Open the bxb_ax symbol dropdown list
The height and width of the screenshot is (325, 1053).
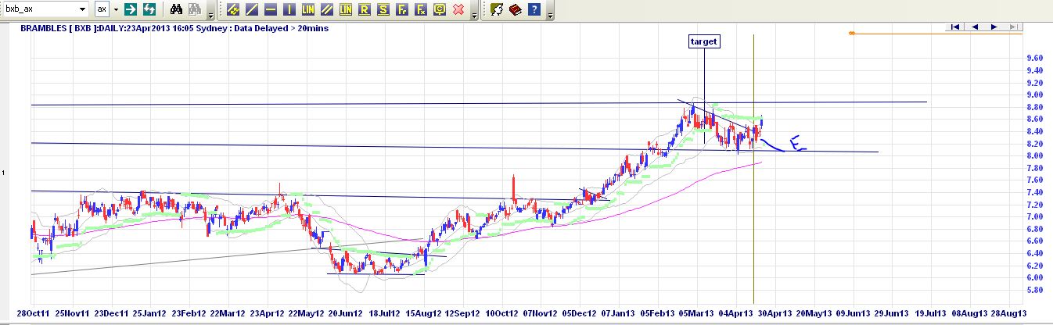(x=83, y=9)
